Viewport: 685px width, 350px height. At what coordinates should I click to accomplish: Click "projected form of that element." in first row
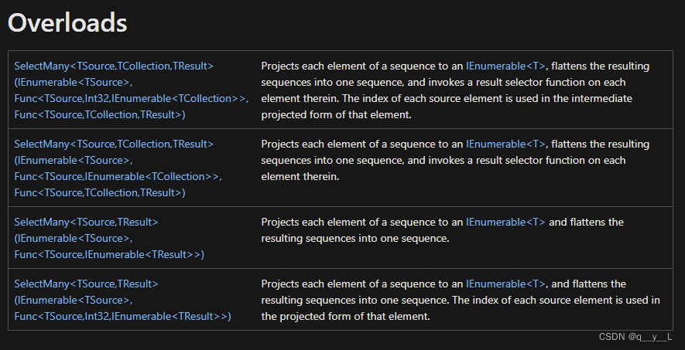pos(336,115)
